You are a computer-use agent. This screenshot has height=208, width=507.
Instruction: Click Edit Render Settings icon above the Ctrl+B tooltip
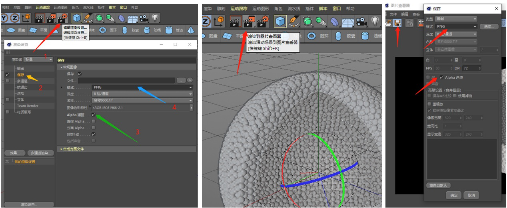click(x=62, y=18)
